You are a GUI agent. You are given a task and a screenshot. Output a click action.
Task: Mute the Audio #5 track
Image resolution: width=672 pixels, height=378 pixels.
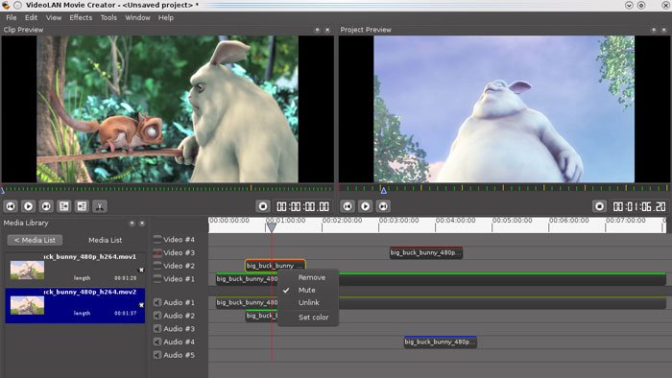click(x=157, y=355)
